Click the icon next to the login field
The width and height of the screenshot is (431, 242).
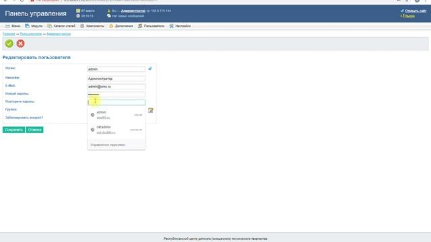[x=150, y=69]
